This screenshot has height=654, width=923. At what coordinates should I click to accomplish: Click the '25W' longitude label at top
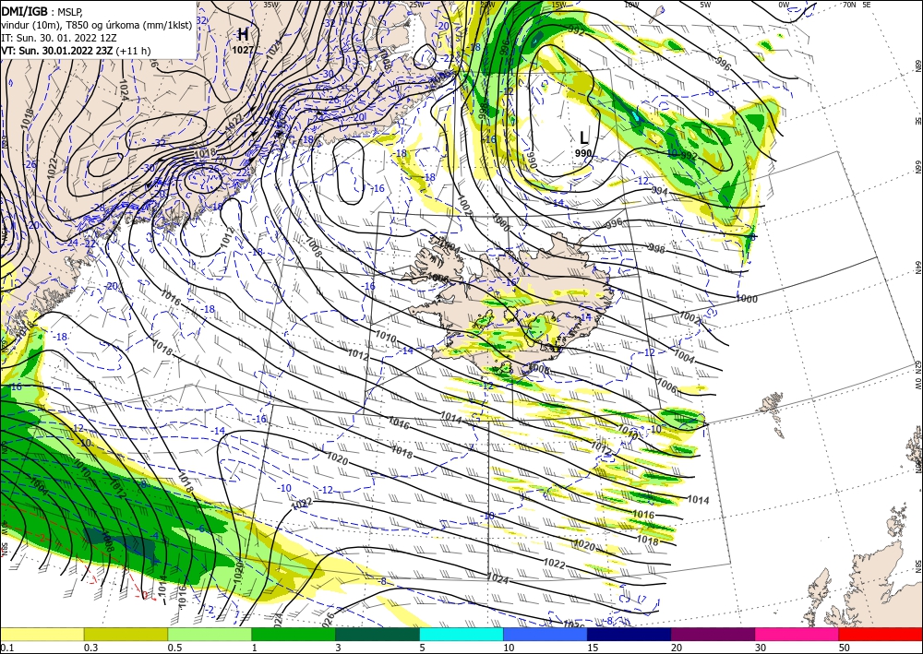pos(416,5)
